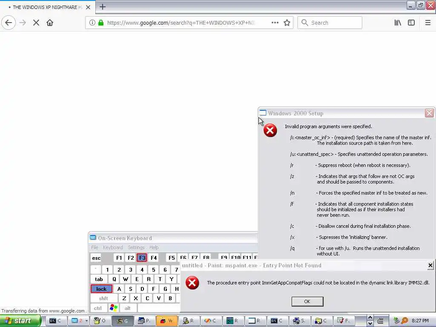Select THE WINDOWS XP NIGHTMARE tab
Viewport: 436px width, 327px height.
(47, 7)
